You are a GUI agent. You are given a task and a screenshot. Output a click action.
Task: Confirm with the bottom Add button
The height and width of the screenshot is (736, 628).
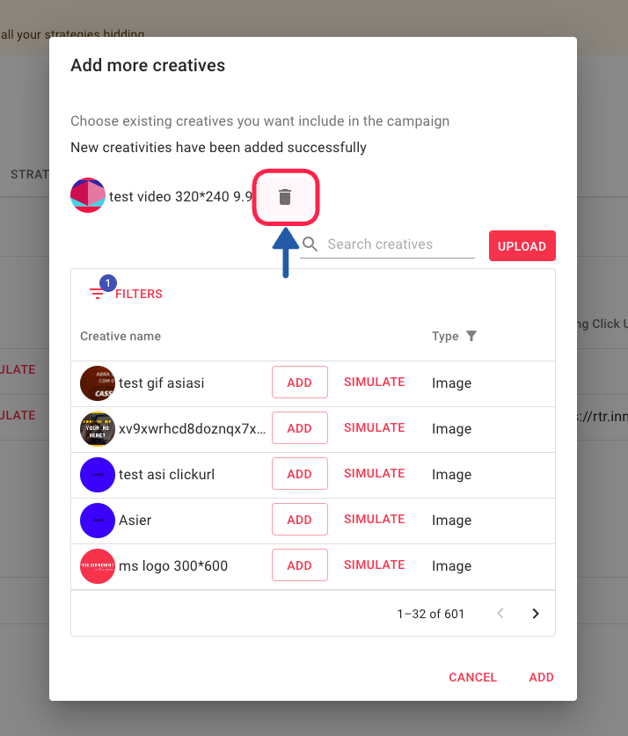coord(541,677)
